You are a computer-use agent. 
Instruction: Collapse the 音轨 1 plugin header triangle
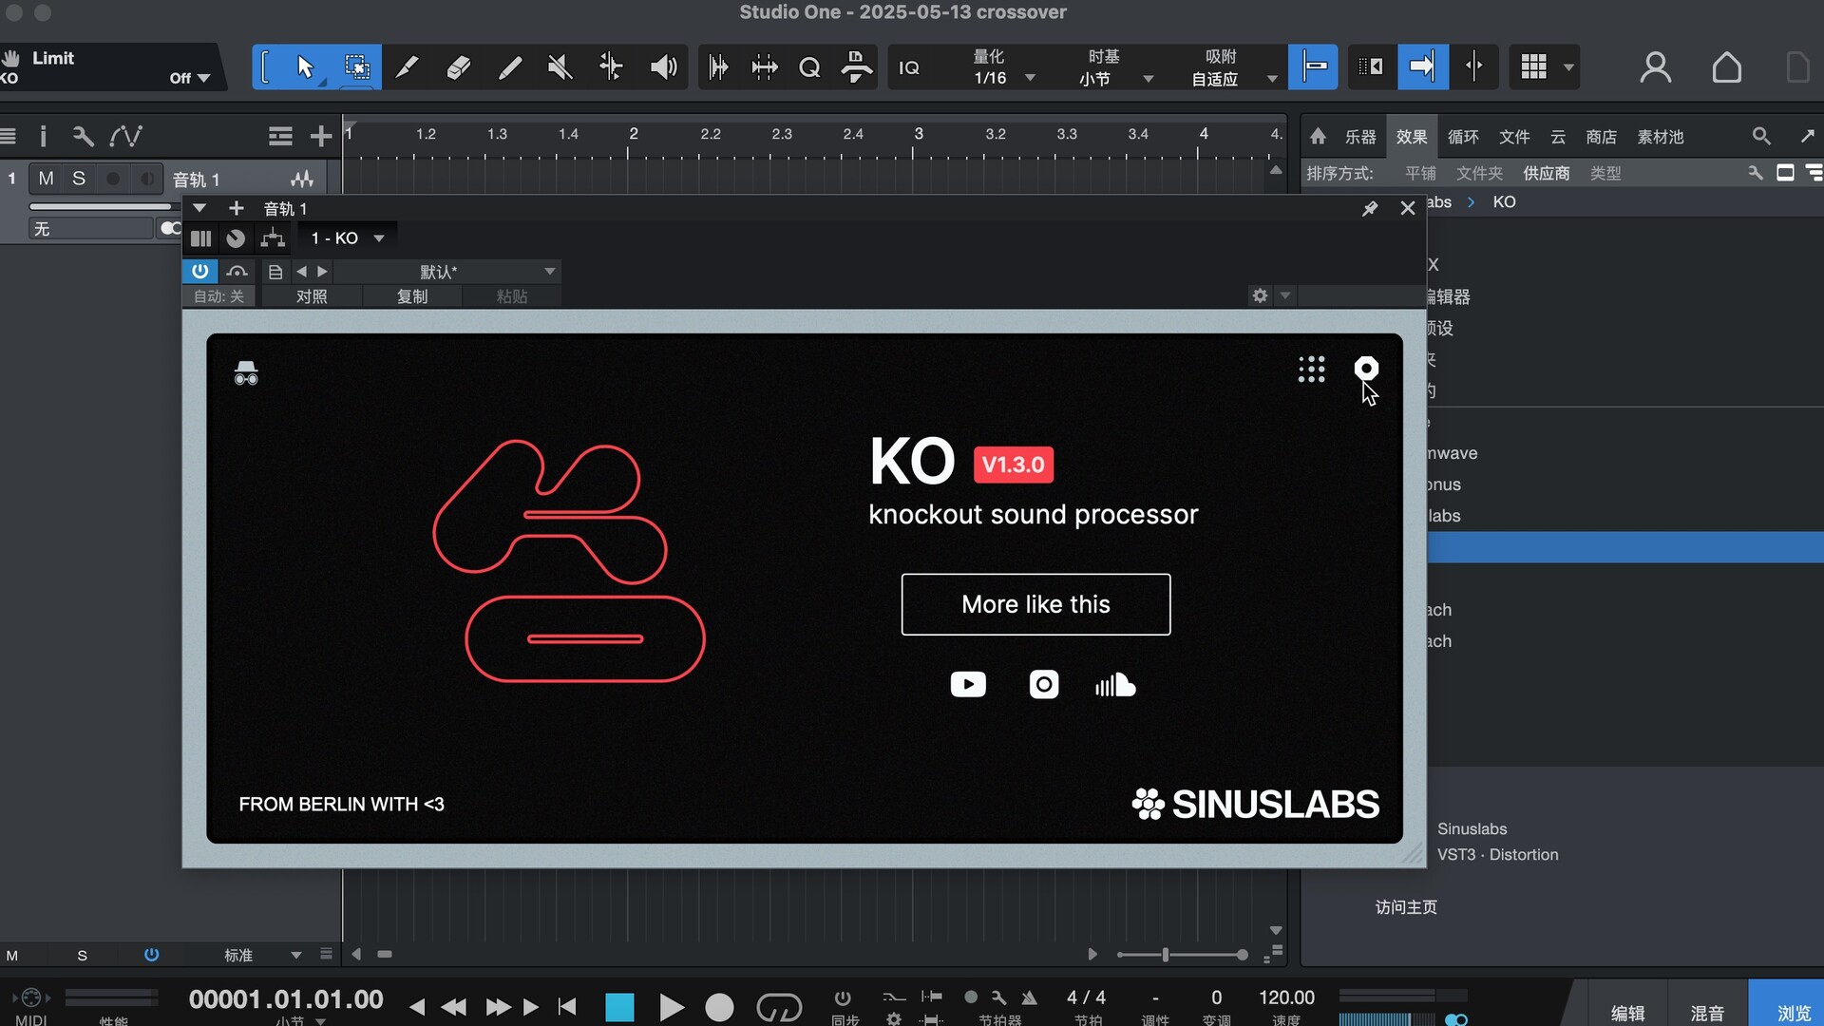pos(199,208)
